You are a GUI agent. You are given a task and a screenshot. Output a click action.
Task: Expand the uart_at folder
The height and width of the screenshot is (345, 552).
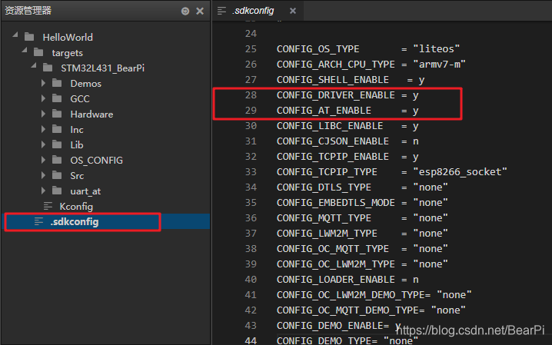coord(43,191)
